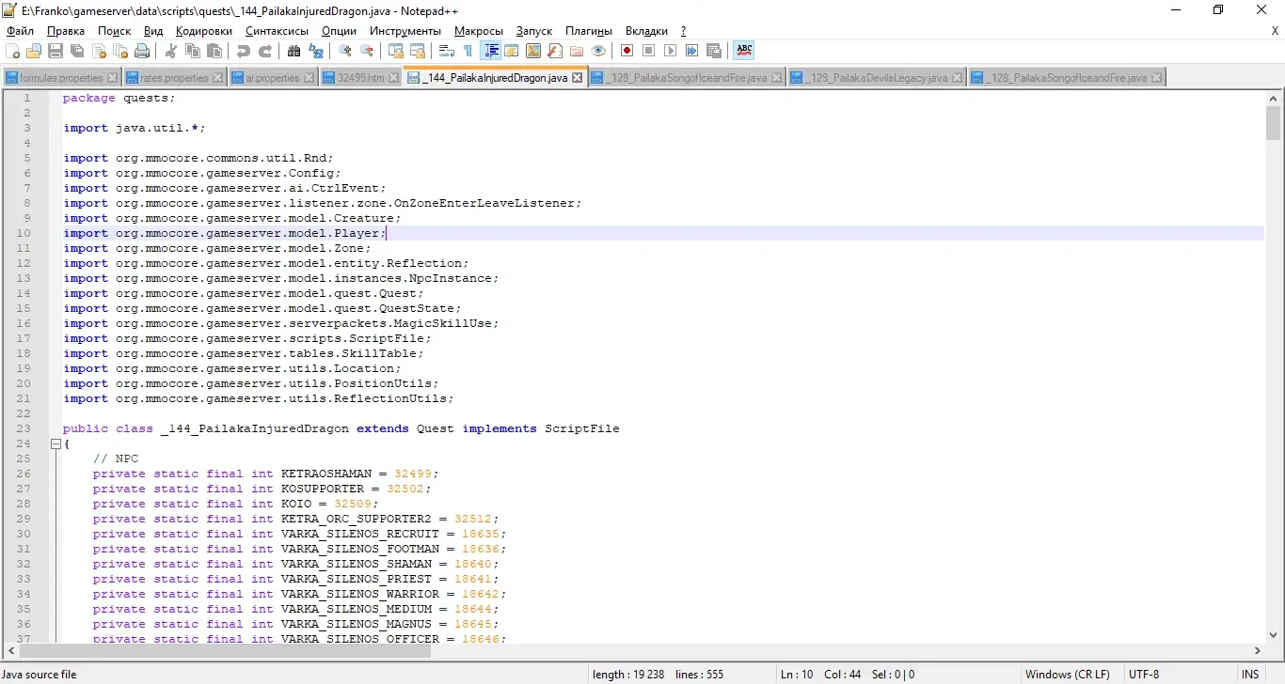Screen dimensions: 1285x684
Task: Click the Play recorded macro icon
Action: point(670,51)
